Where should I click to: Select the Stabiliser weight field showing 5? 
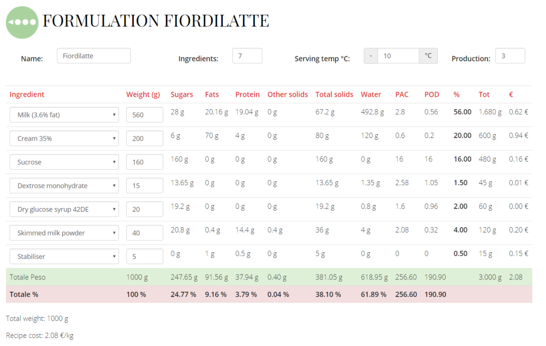point(144,257)
